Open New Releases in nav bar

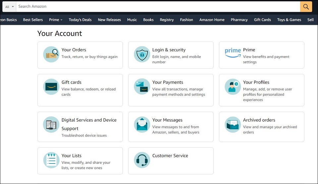tap(109, 20)
